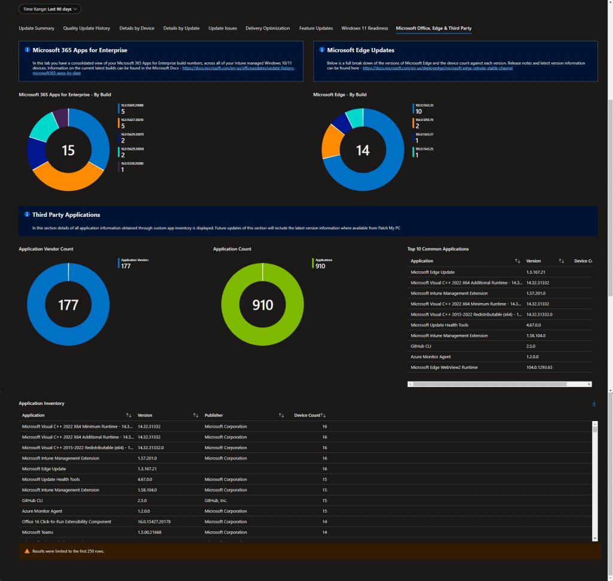Viewport: 613px width, 581px height.
Task: Click version 16.0.15427.20178 in inventory
Action: [154, 522]
